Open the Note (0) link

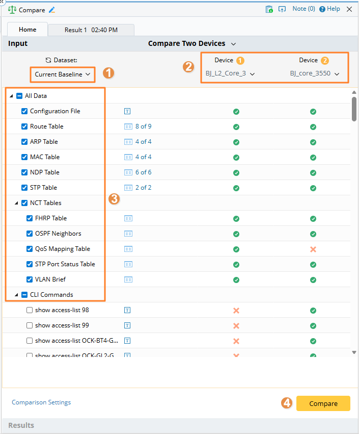(x=303, y=9)
